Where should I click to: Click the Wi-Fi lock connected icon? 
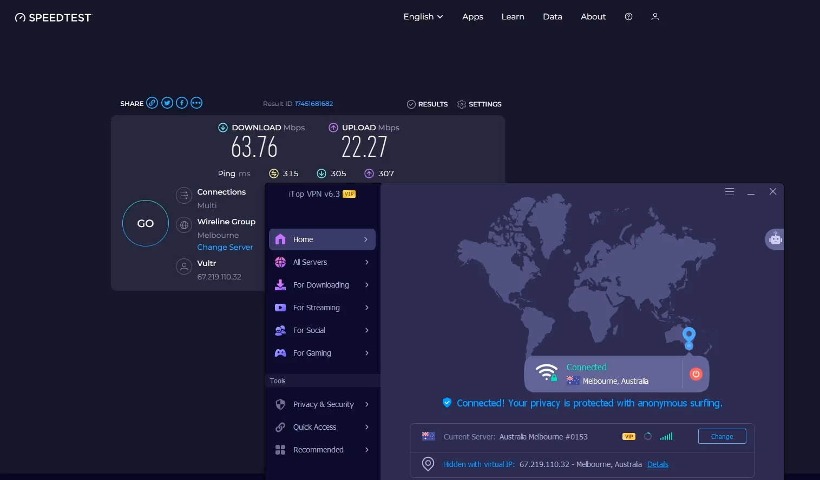[547, 372]
